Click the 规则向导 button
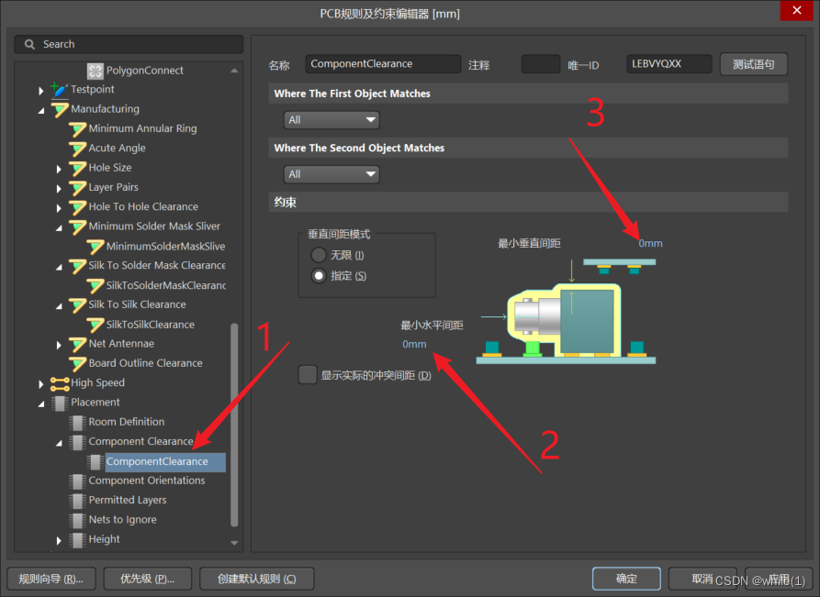Image resolution: width=820 pixels, height=597 pixels. [x=51, y=579]
